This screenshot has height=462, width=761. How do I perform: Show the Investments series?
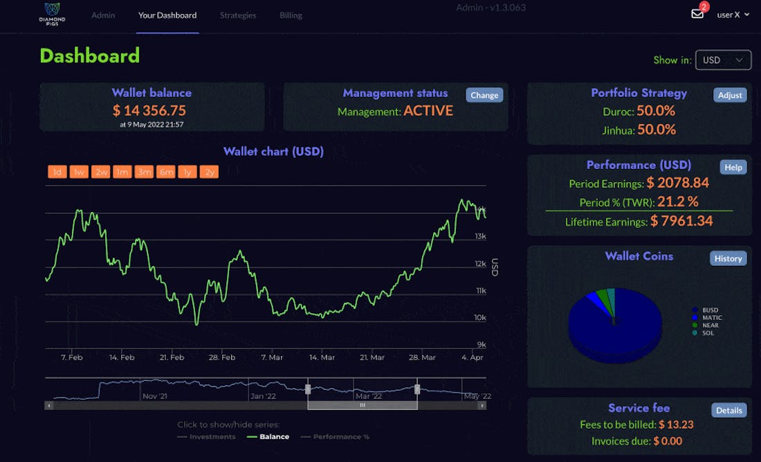(206, 437)
